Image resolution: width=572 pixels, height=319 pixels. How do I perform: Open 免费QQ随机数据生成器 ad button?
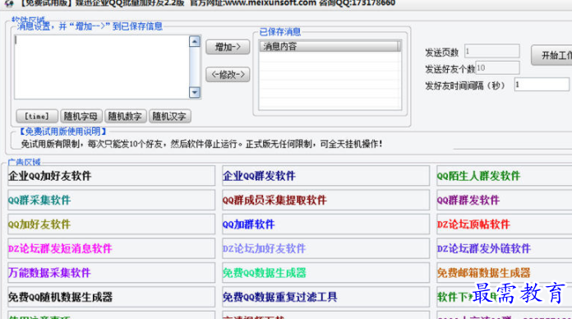[x=111, y=297]
